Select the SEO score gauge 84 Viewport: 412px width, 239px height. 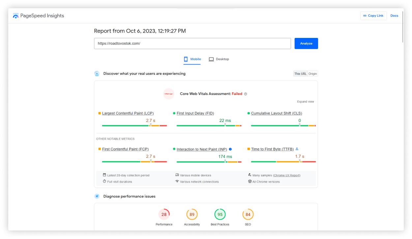248,214
